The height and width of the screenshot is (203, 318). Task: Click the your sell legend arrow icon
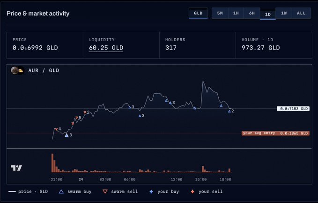coord(192,191)
